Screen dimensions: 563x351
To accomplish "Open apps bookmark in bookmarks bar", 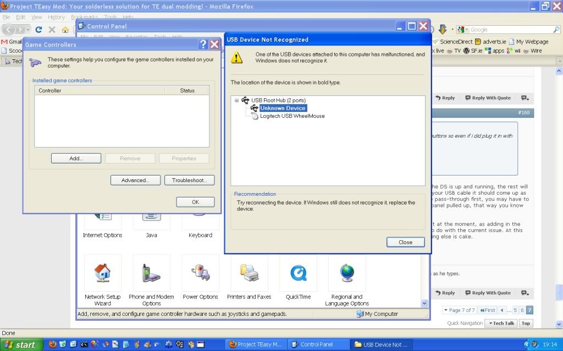I will pos(494,50).
